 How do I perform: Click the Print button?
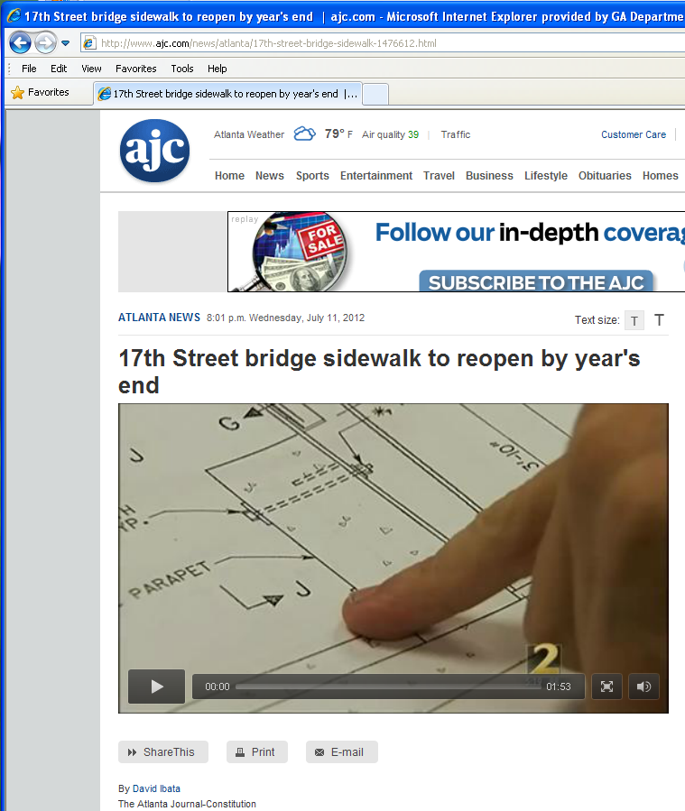click(x=256, y=752)
